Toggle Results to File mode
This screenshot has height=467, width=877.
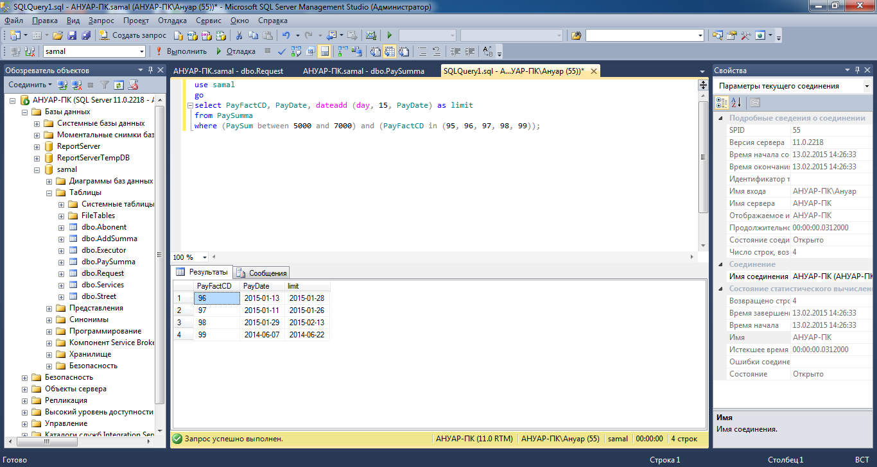click(x=404, y=51)
